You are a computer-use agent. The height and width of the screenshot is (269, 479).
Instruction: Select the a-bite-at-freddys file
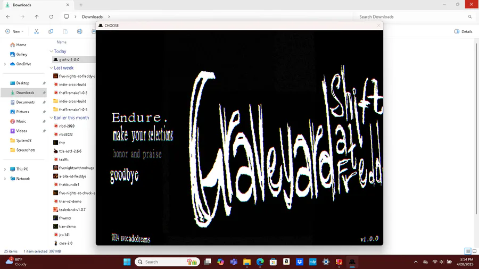click(x=73, y=176)
